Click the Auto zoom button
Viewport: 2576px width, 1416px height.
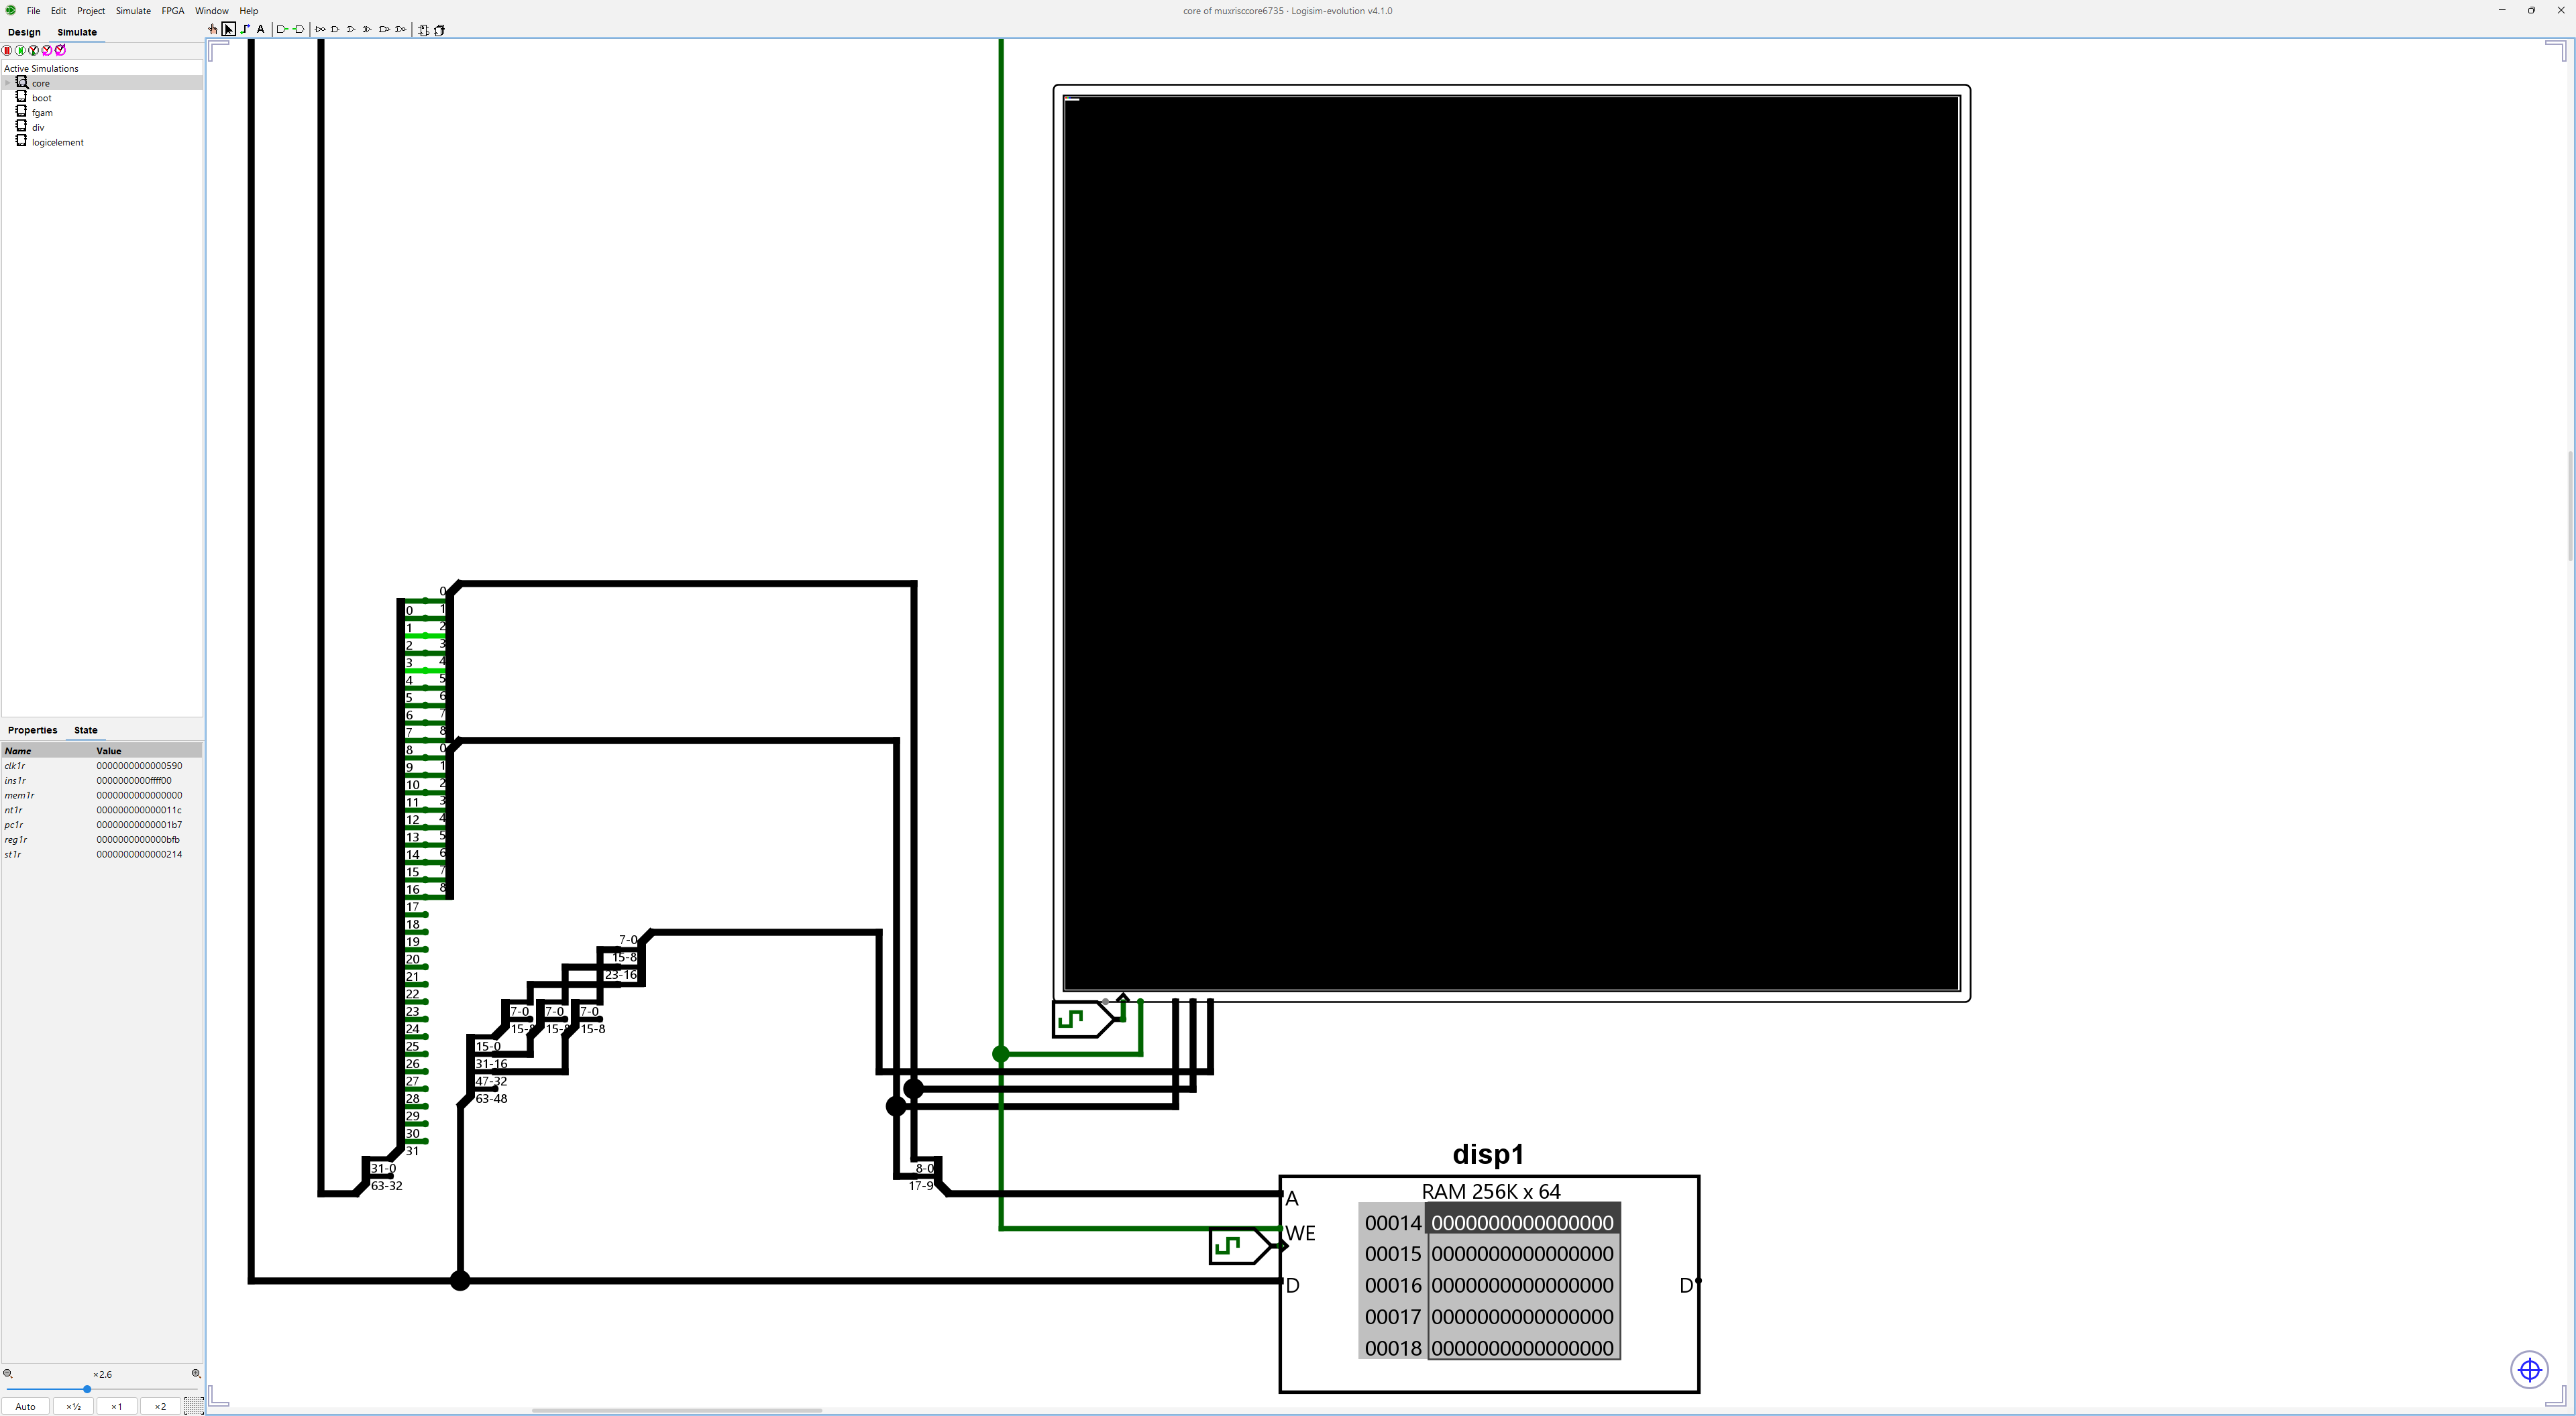[26, 1406]
